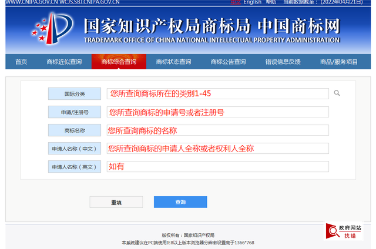Click the 版权所有：国家知识产权局 footer text

188,235
